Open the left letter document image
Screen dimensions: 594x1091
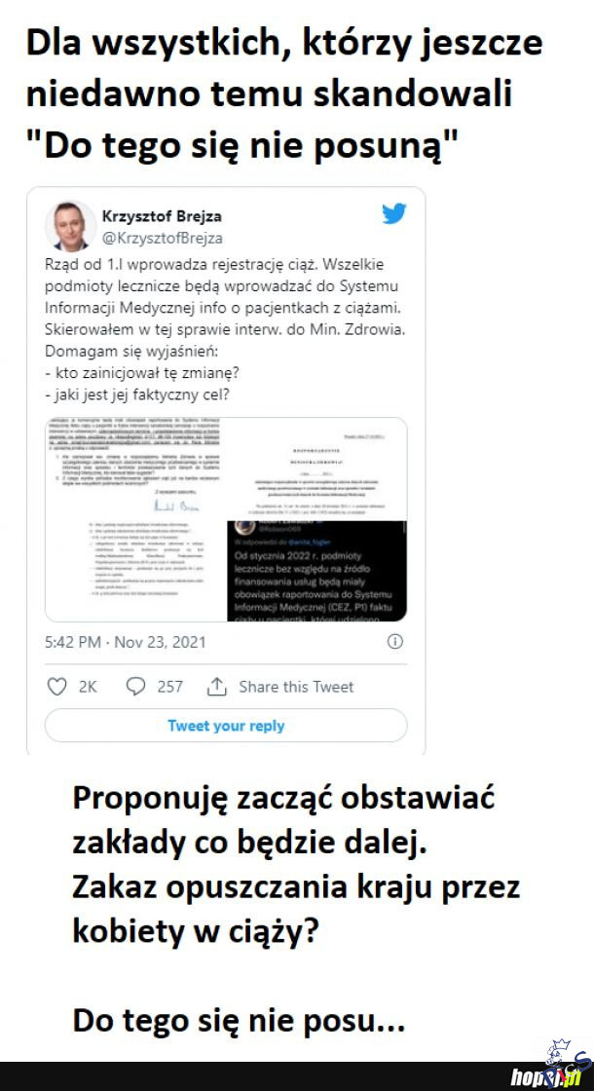(x=136, y=519)
